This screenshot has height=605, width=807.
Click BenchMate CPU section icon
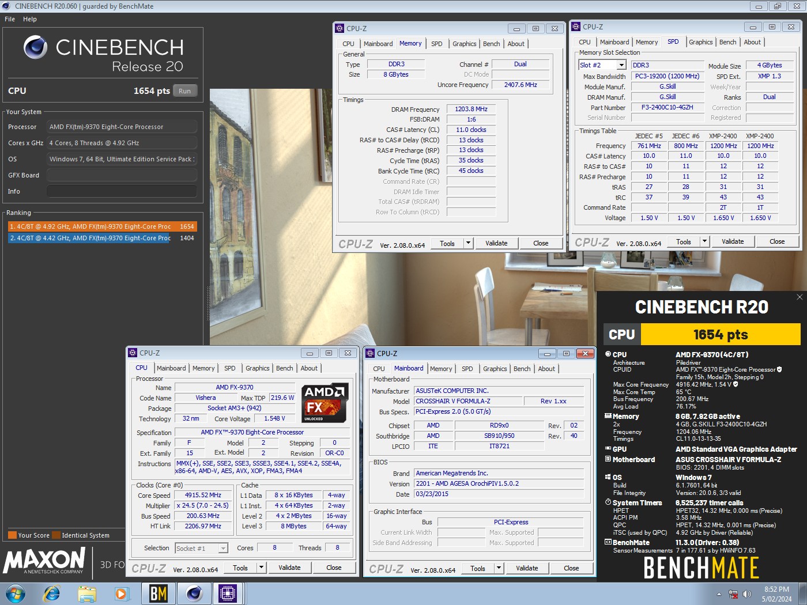608,354
